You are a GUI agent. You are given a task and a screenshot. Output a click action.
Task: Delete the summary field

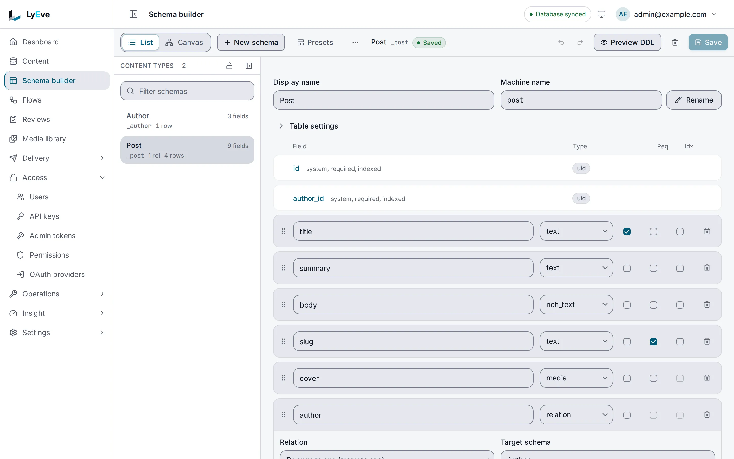(x=707, y=268)
